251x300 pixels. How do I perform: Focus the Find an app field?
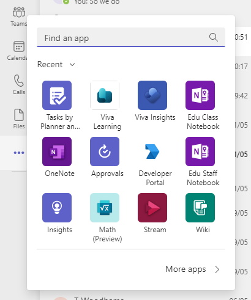point(131,37)
